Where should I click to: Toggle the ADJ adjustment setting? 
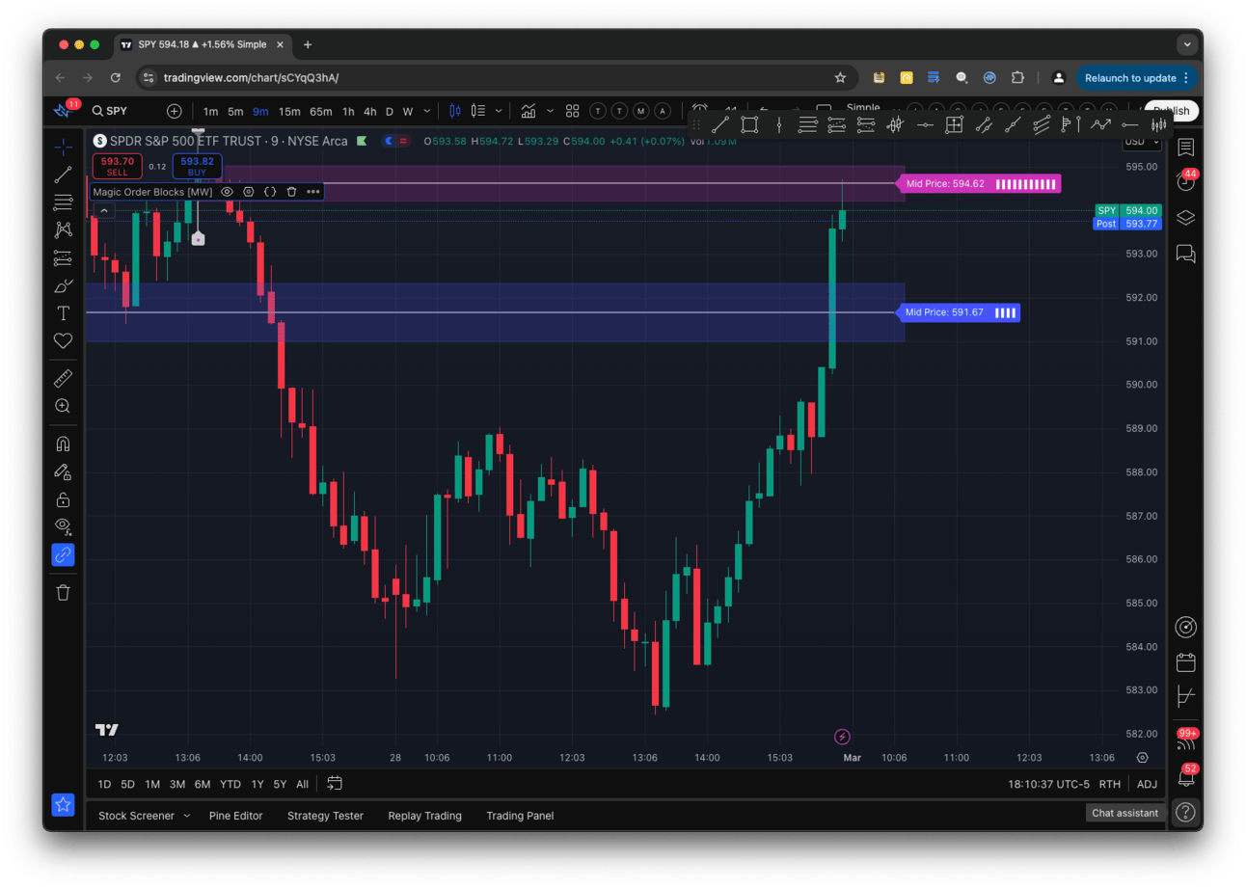tap(1147, 784)
